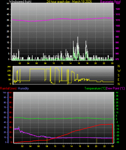The height and width of the screenshot is (150, 126).
Task: Click the 1015 value on the barometer axis
Action: 118,14
